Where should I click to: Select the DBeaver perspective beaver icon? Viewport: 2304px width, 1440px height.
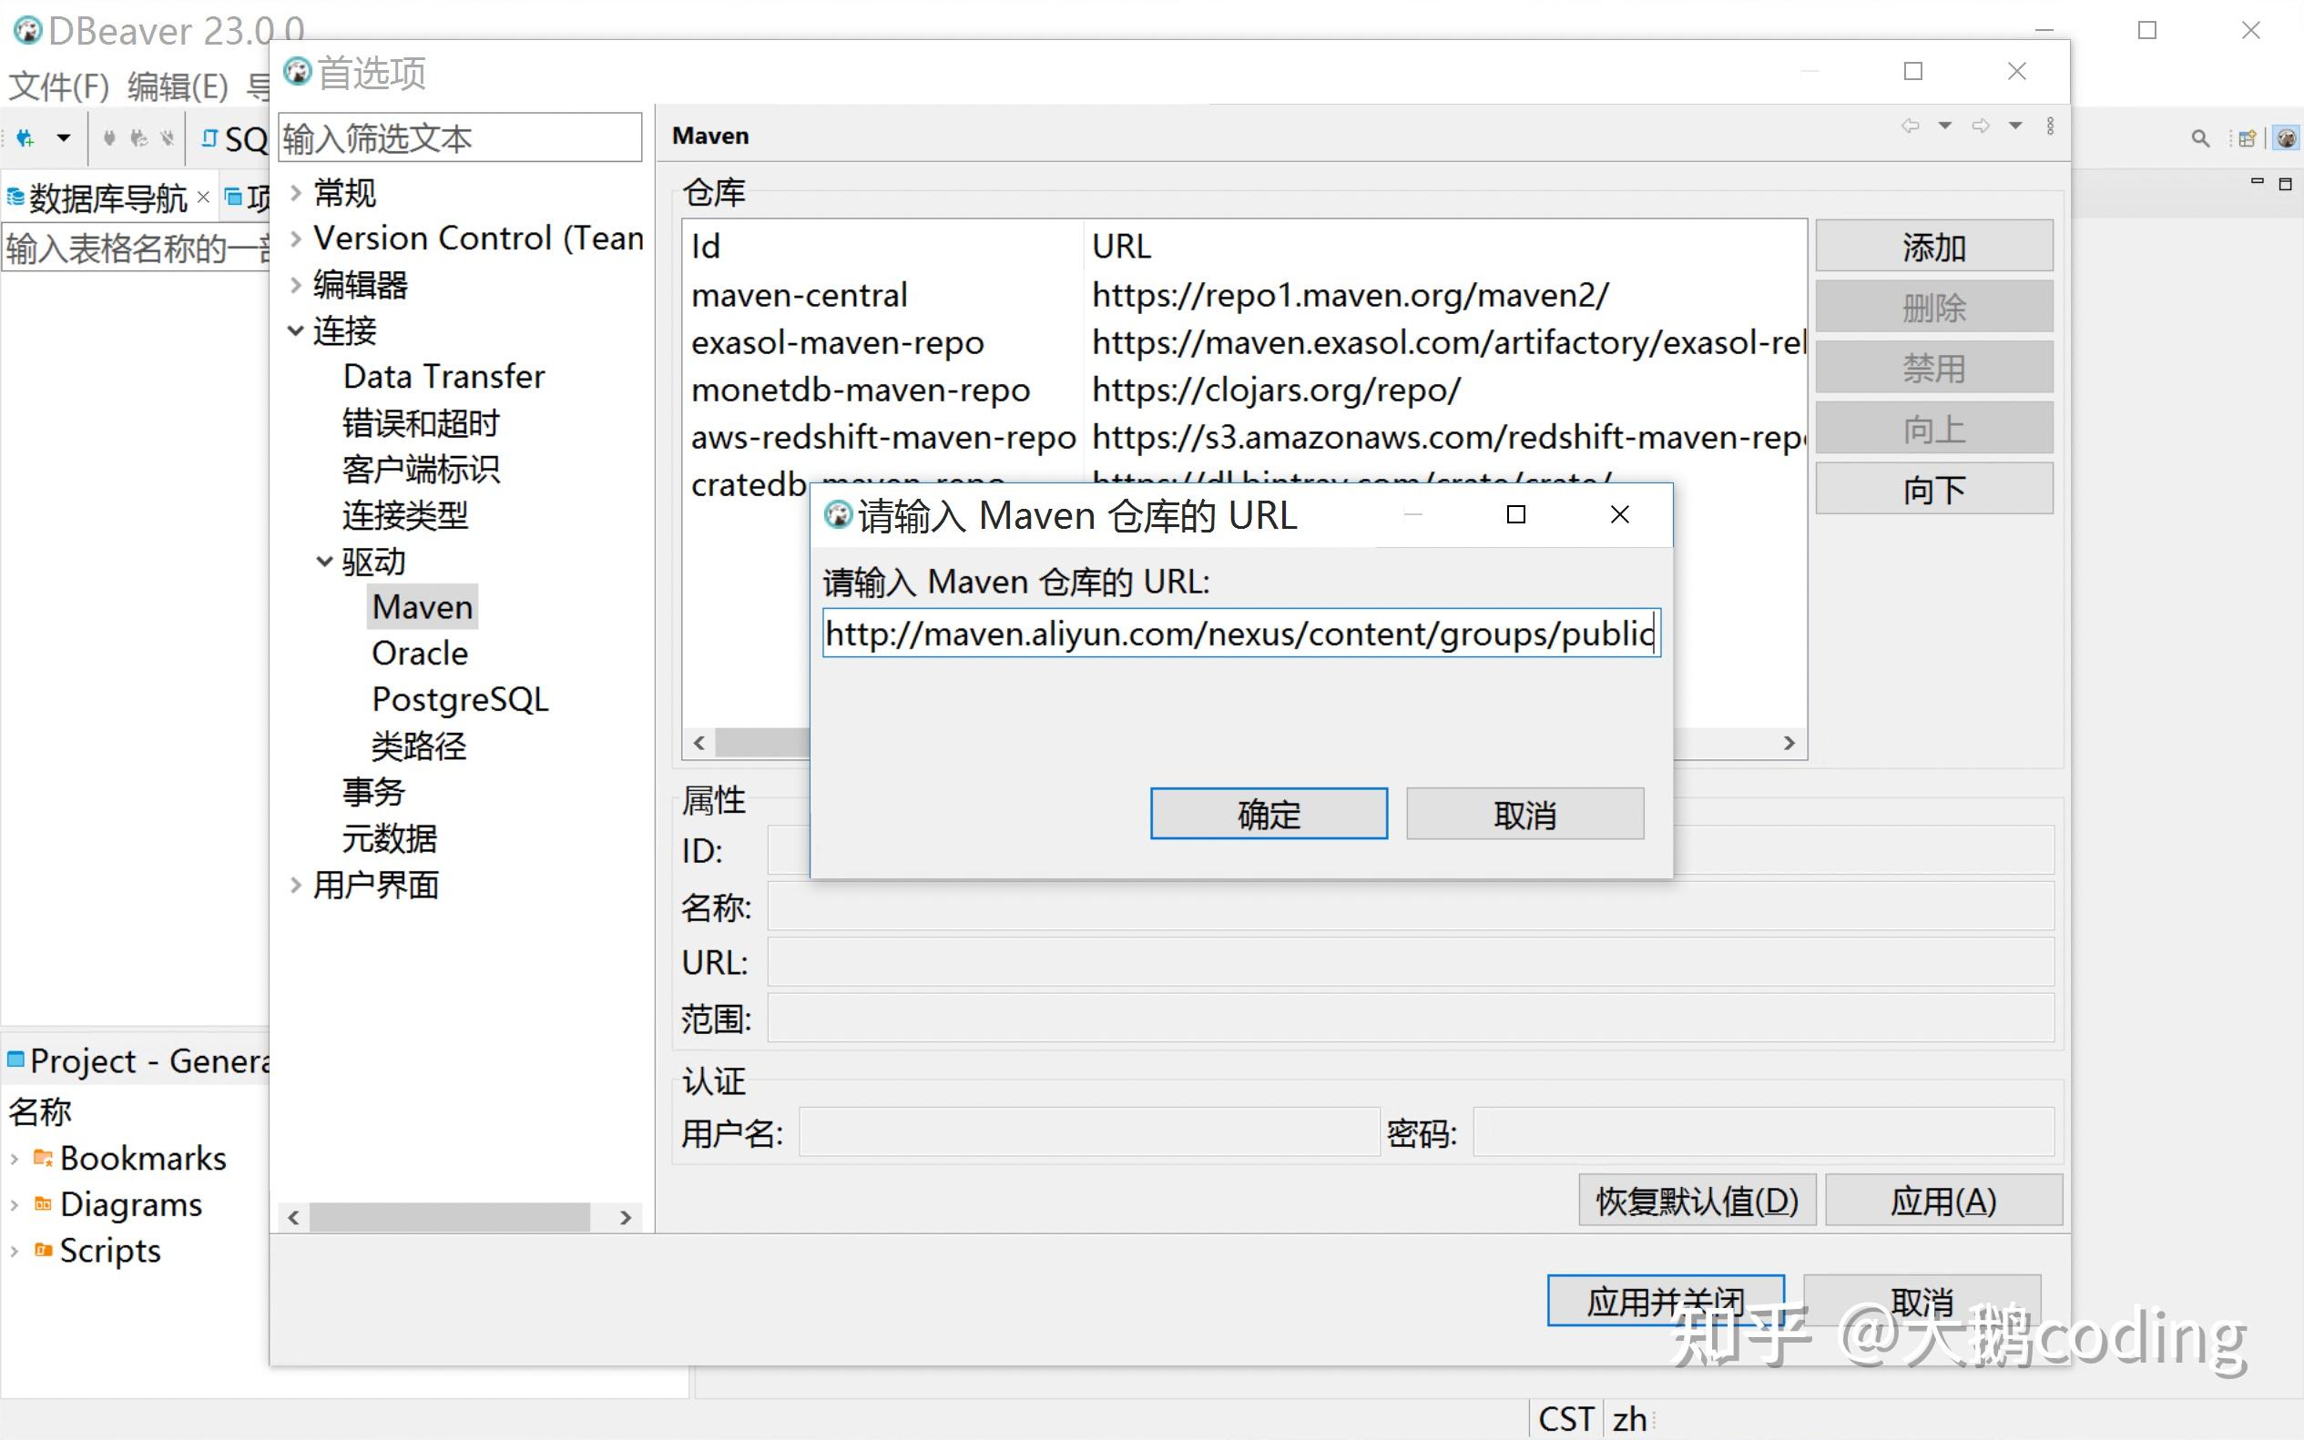[2286, 139]
